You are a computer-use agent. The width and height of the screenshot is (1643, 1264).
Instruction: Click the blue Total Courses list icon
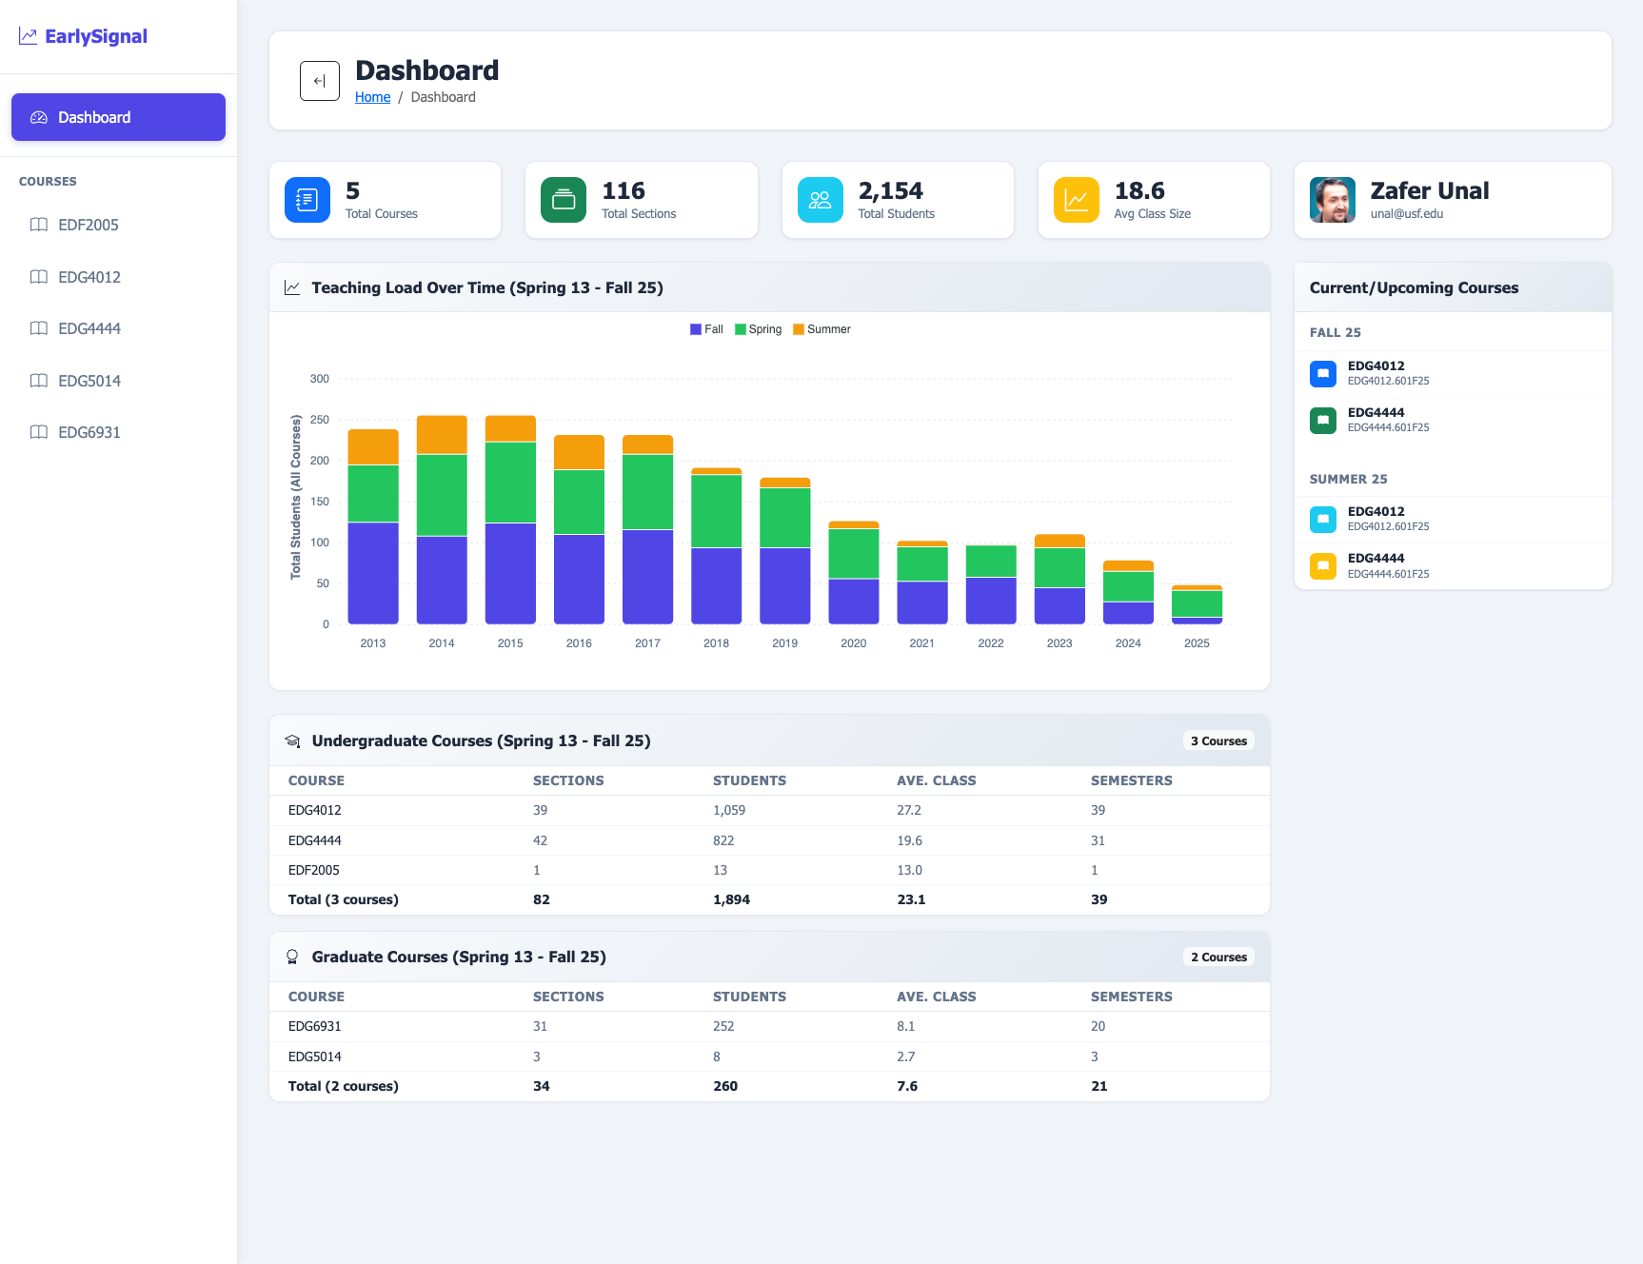pos(307,200)
